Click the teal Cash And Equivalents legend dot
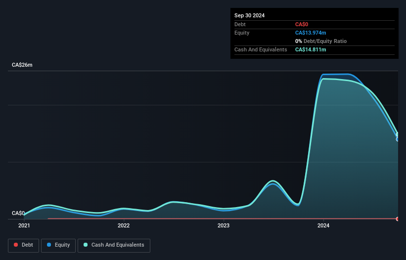Screen dimensions: 406x260 (x=86, y=245)
